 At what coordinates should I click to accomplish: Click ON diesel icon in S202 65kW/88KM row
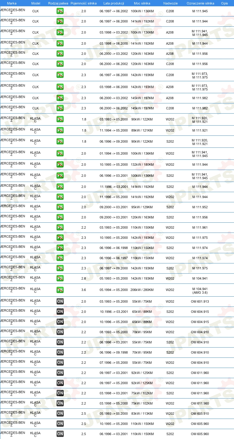click(x=60, y=312)
